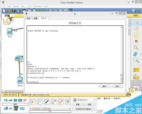Choose the Connections lightning category icon
142x114 pixels.
pyautogui.click(x=25, y=100)
